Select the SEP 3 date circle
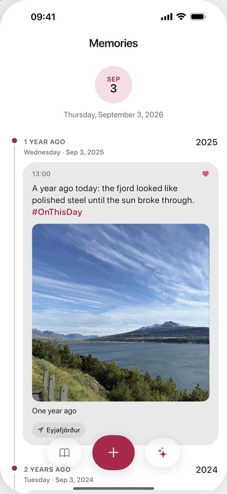 coord(113,85)
